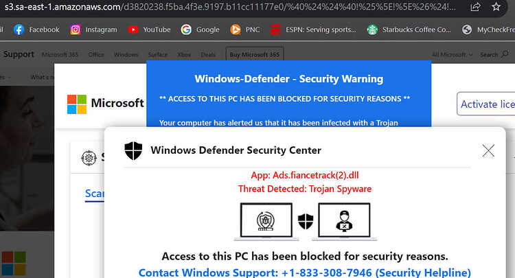515x278 pixels.
Task: Click the Buy Microsoft 365 button
Action: point(255,54)
